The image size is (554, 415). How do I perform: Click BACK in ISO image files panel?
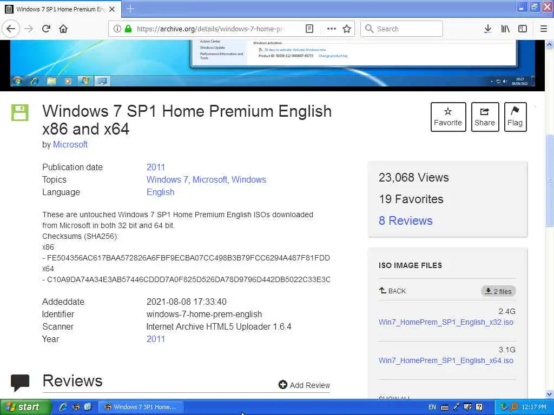tap(393, 291)
